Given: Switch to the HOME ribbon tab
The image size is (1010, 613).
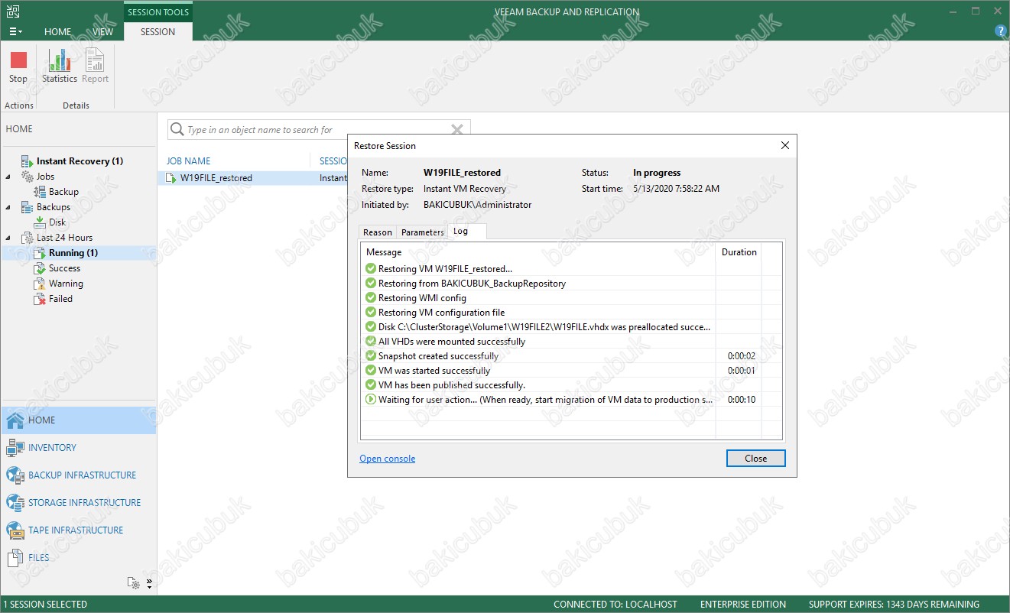Looking at the screenshot, I should tap(58, 32).
